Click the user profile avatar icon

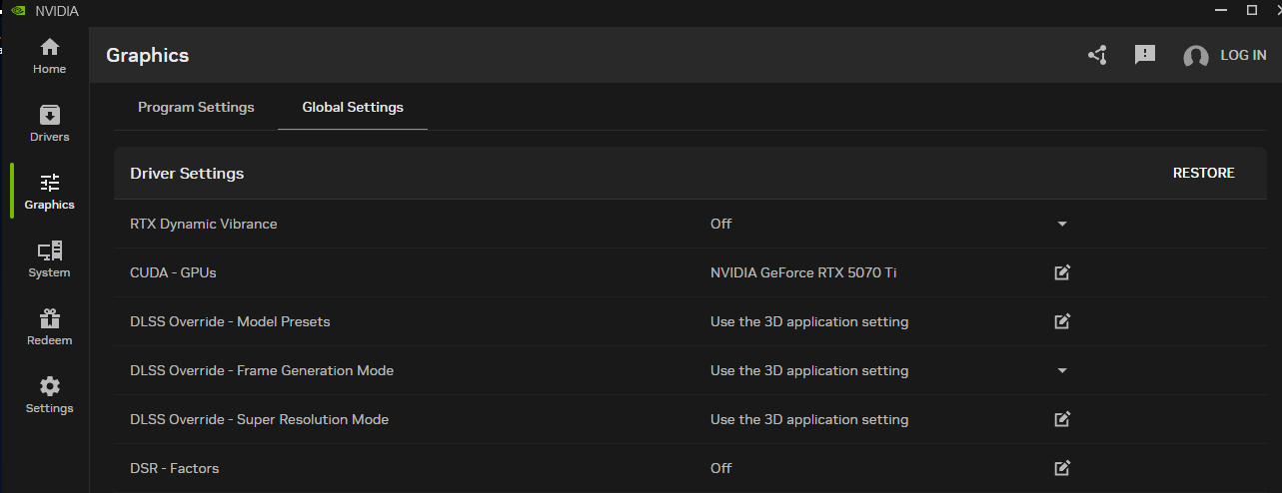(1195, 57)
